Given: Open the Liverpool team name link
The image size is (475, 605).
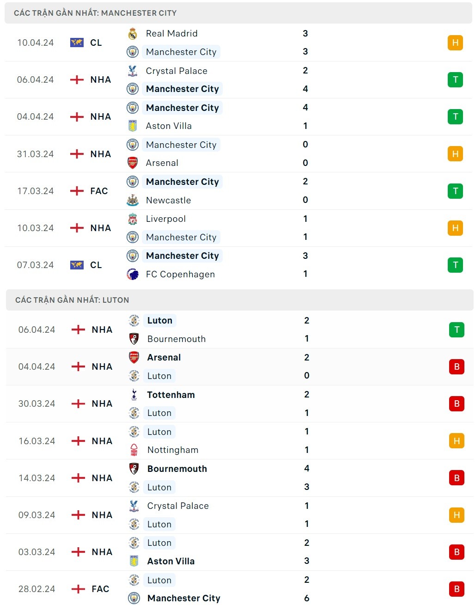Looking at the screenshot, I should coord(166,219).
